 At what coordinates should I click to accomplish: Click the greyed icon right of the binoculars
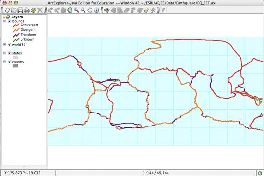[113, 10]
